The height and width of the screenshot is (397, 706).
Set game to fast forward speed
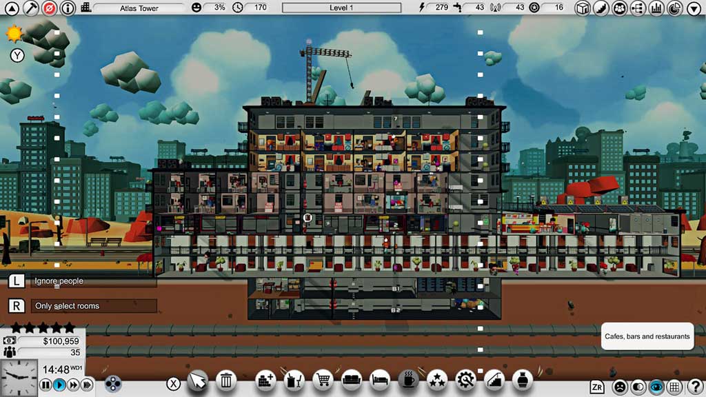coord(73,385)
